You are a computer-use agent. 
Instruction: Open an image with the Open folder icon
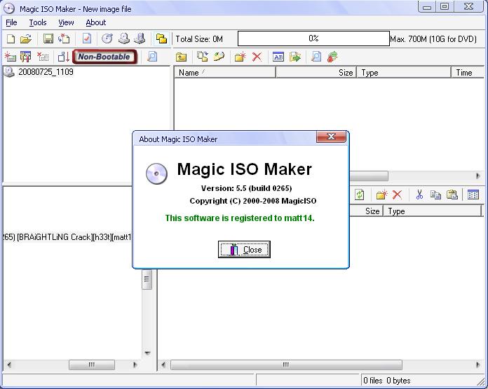[x=26, y=38]
